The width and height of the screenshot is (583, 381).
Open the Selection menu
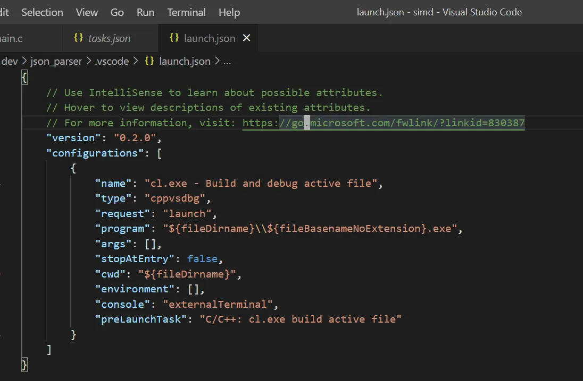coord(42,12)
